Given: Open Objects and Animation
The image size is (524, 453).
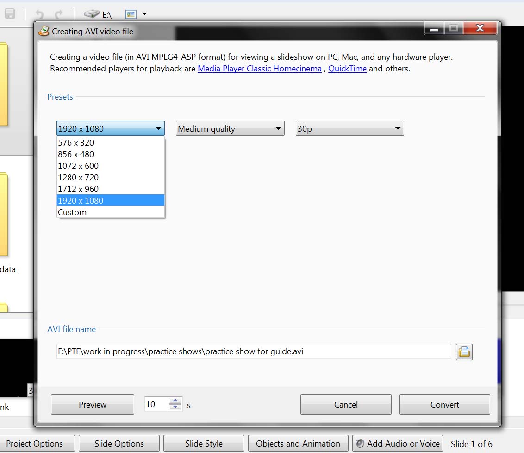Looking at the screenshot, I should coord(298,444).
